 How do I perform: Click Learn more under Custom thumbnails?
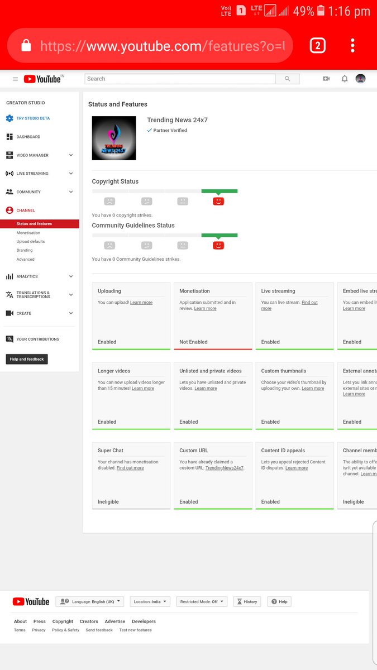[x=313, y=388]
